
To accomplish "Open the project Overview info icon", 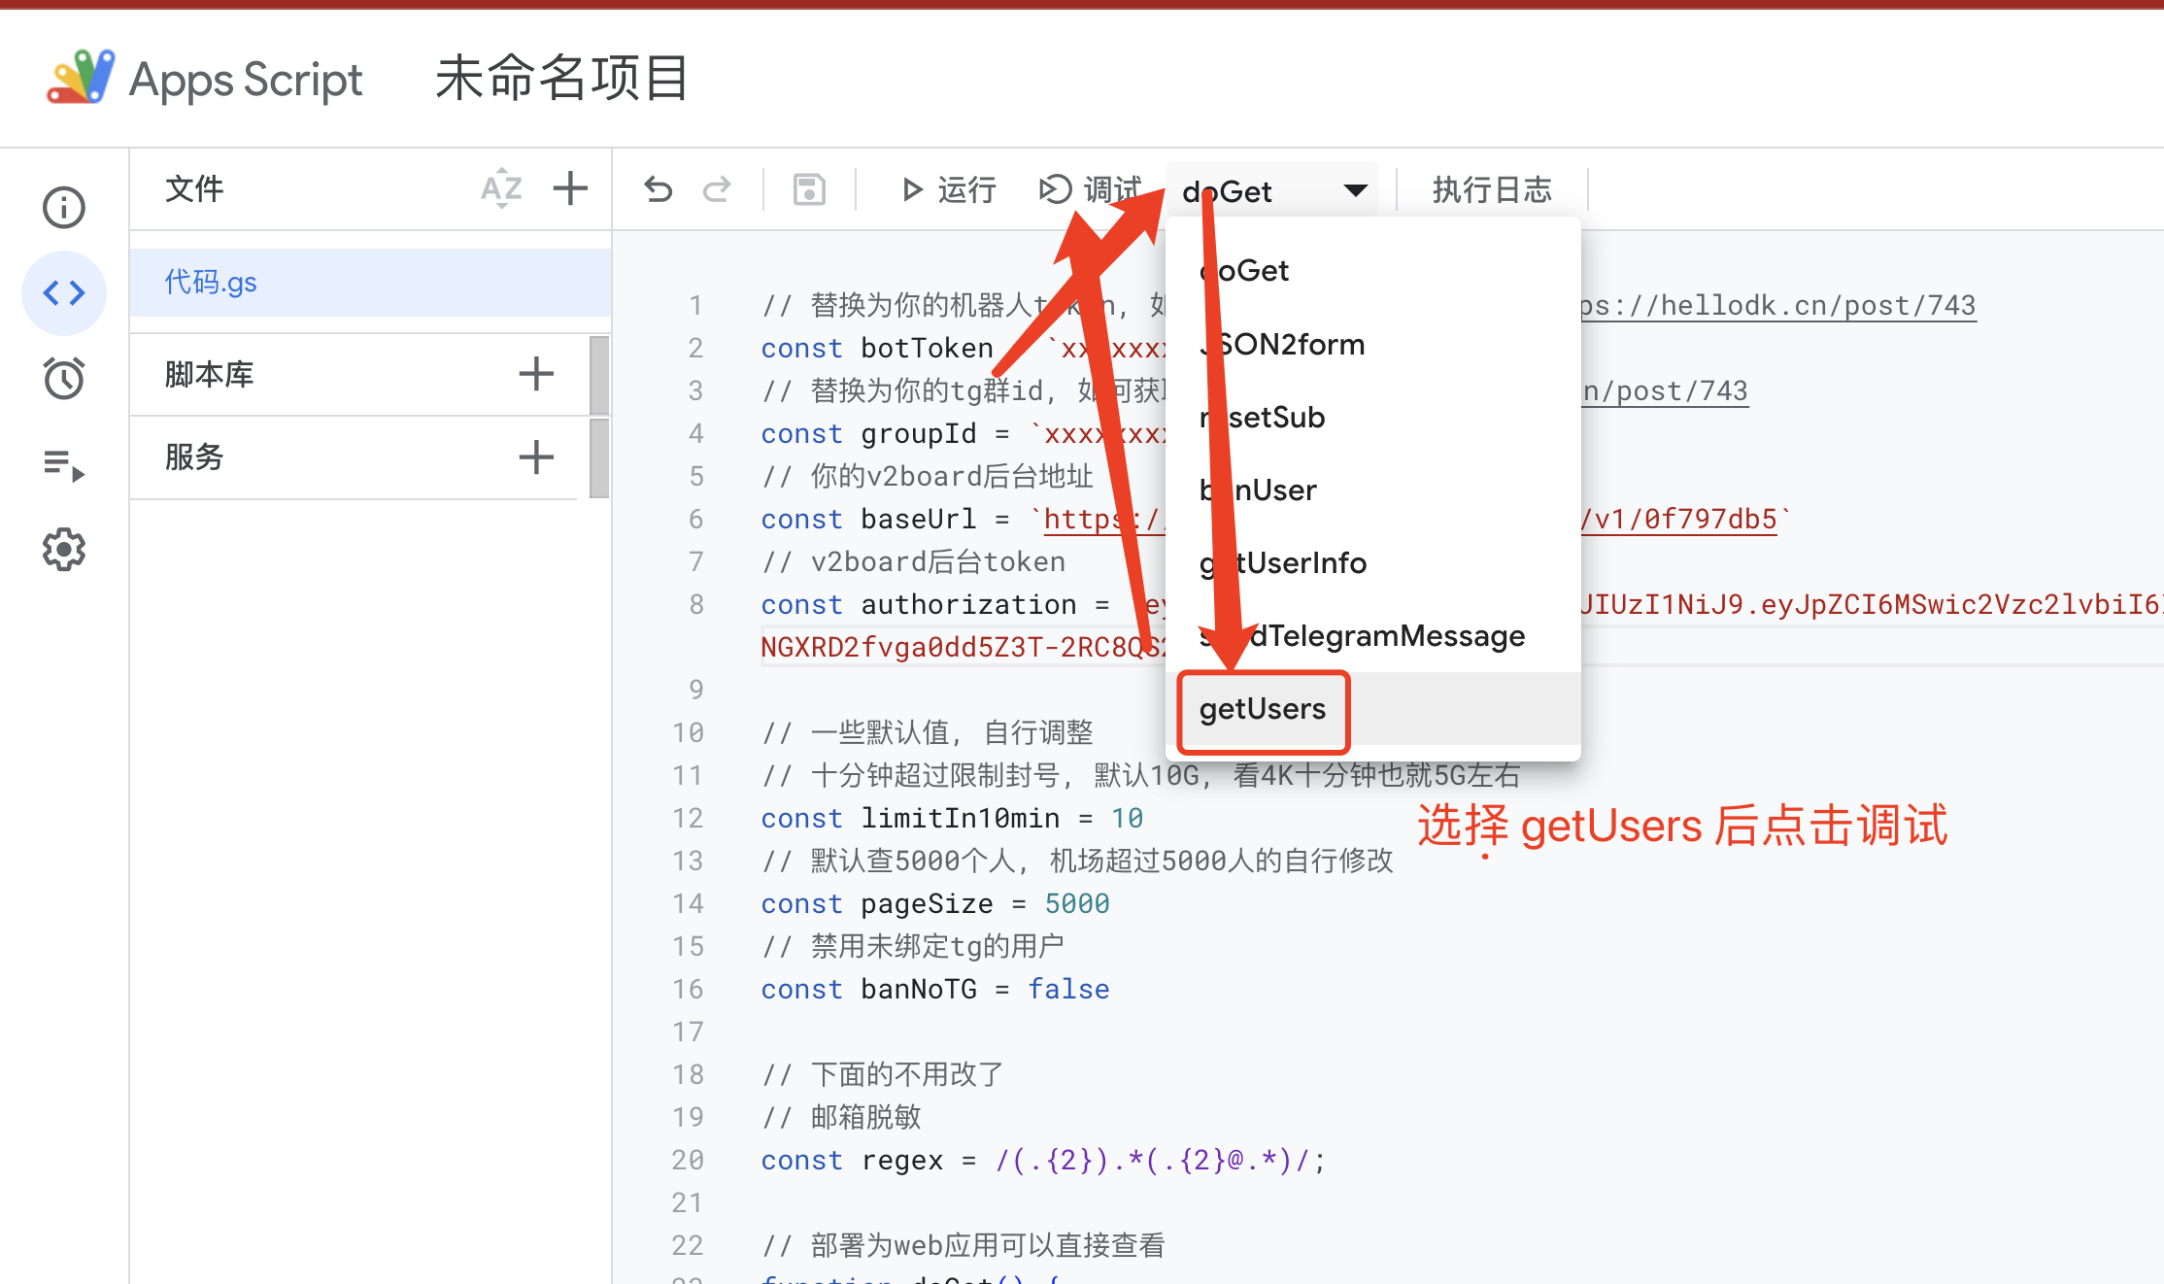I will [64, 207].
